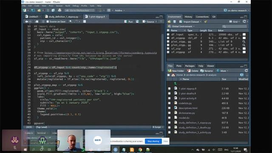Maximize the source editor pane
The image size is (272, 153).
pyautogui.click(x=161, y=17)
